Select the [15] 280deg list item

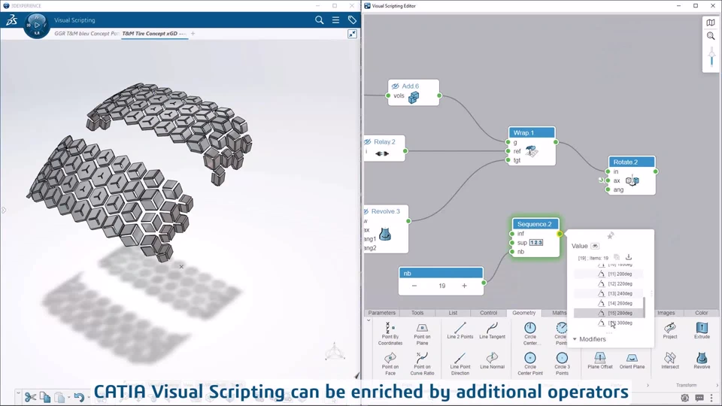[608, 313]
